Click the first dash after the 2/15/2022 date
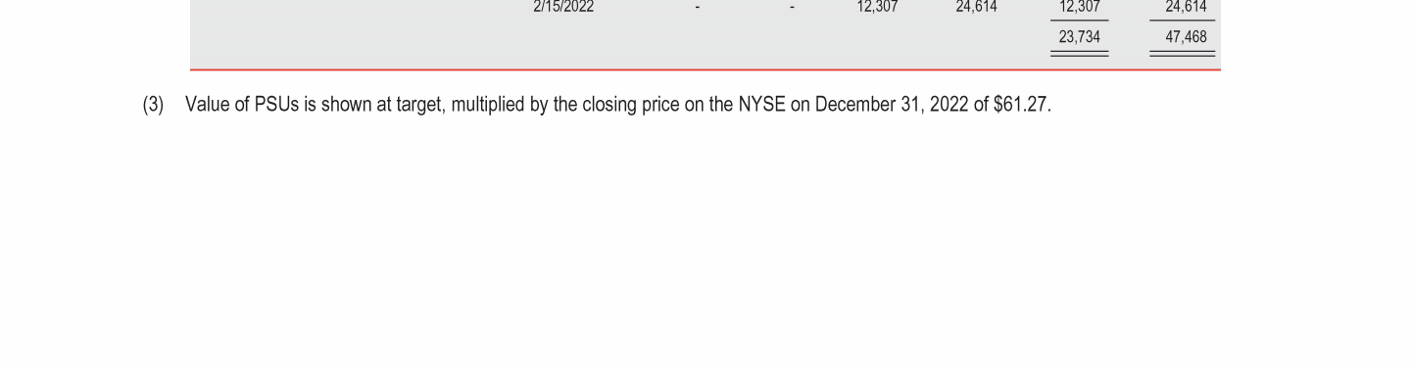This screenshot has height=367, width=1411. [x=697, y=8]
